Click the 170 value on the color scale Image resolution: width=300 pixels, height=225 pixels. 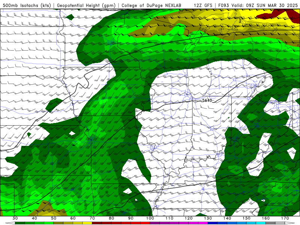[x=285, y=218]
